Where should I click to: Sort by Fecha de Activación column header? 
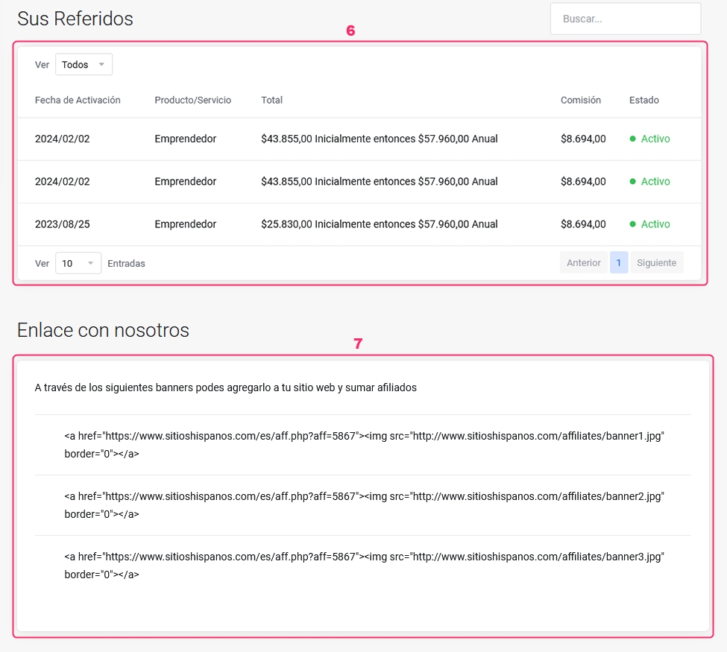(78, 100)
